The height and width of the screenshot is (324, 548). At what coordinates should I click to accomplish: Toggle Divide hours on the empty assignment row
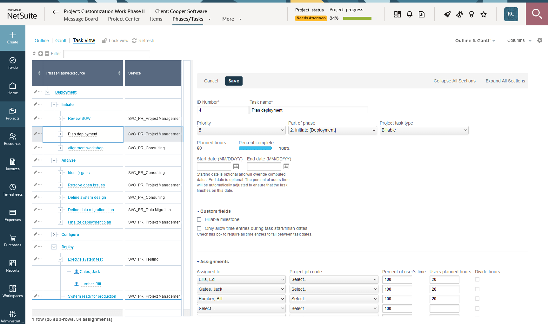[477, 308]
